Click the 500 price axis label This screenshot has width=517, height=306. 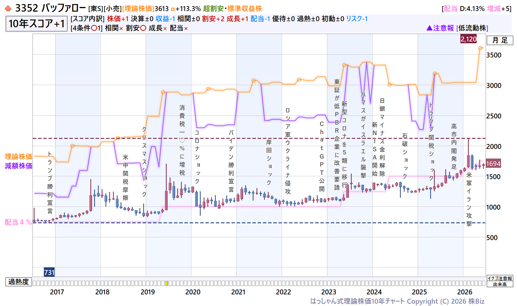[x=492, y=238]
